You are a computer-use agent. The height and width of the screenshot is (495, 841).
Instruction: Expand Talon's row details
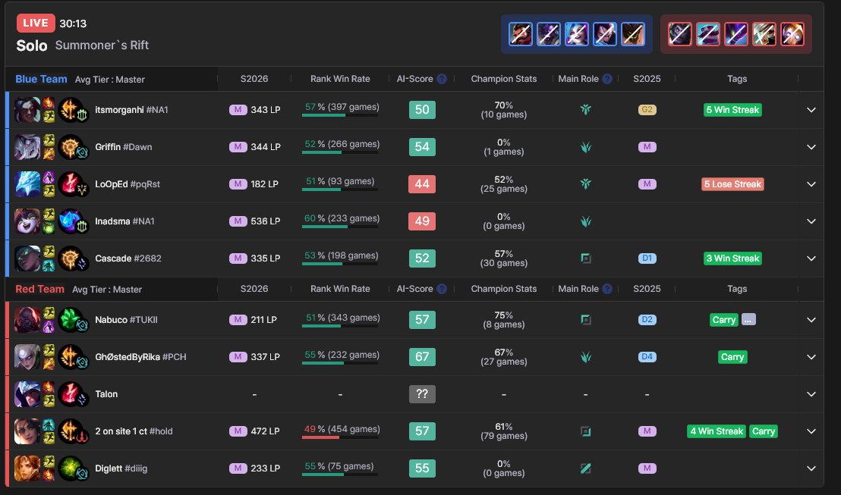click(x=811, y=394)
